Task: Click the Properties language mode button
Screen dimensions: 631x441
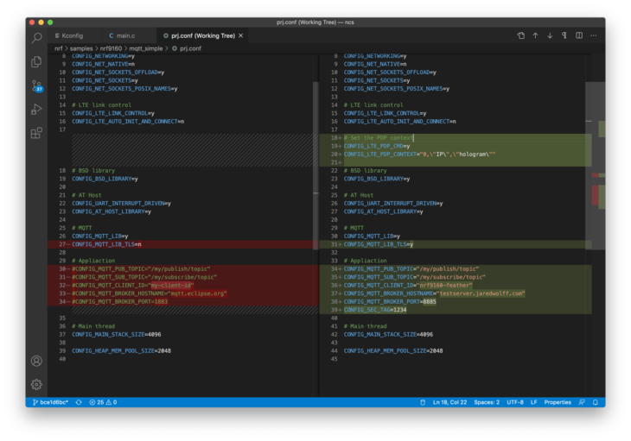Action: tap(557, 402)
